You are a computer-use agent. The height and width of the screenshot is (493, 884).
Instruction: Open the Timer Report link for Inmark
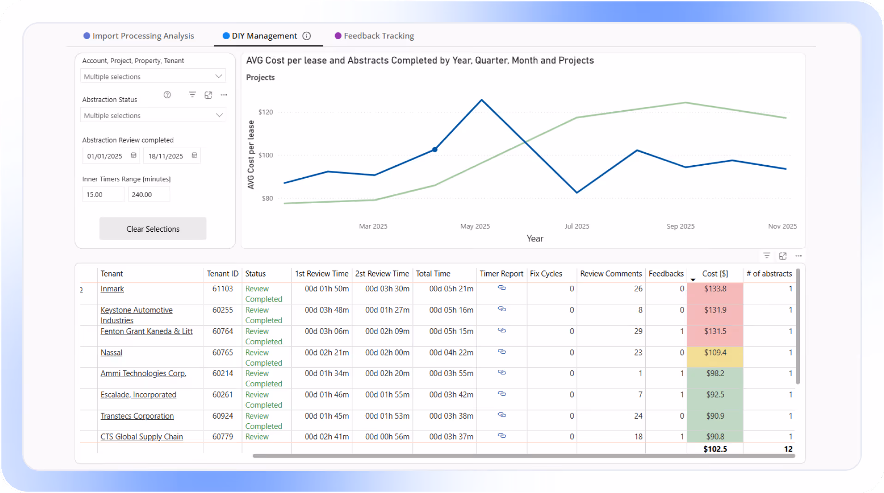point(502,288)
